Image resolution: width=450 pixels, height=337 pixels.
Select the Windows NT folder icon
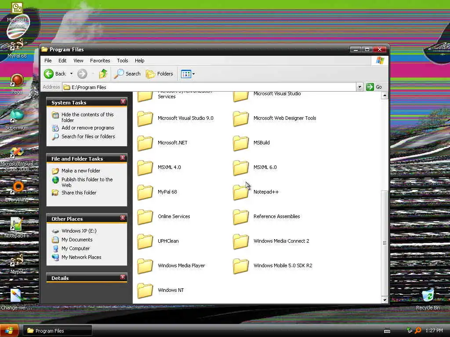click(x=145, y=291)
